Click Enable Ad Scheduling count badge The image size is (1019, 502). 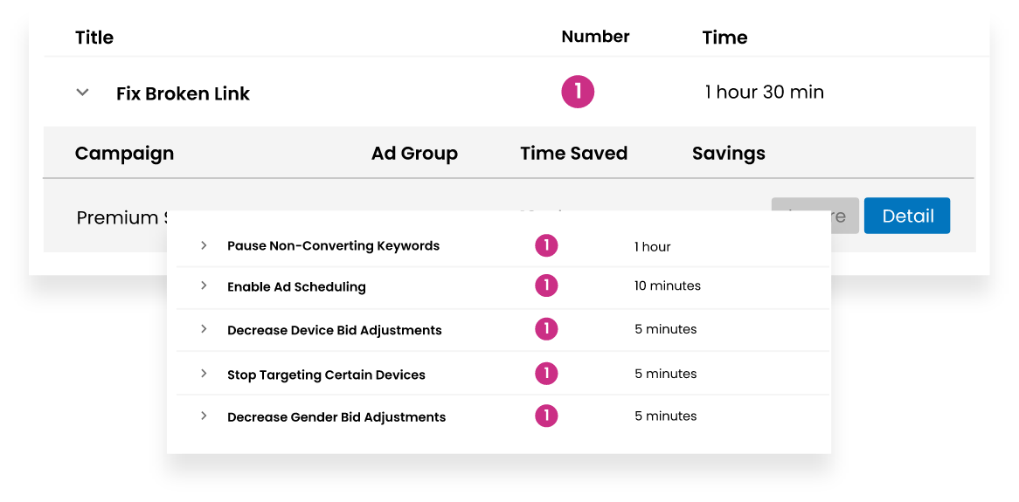click(x=546, y=285)
